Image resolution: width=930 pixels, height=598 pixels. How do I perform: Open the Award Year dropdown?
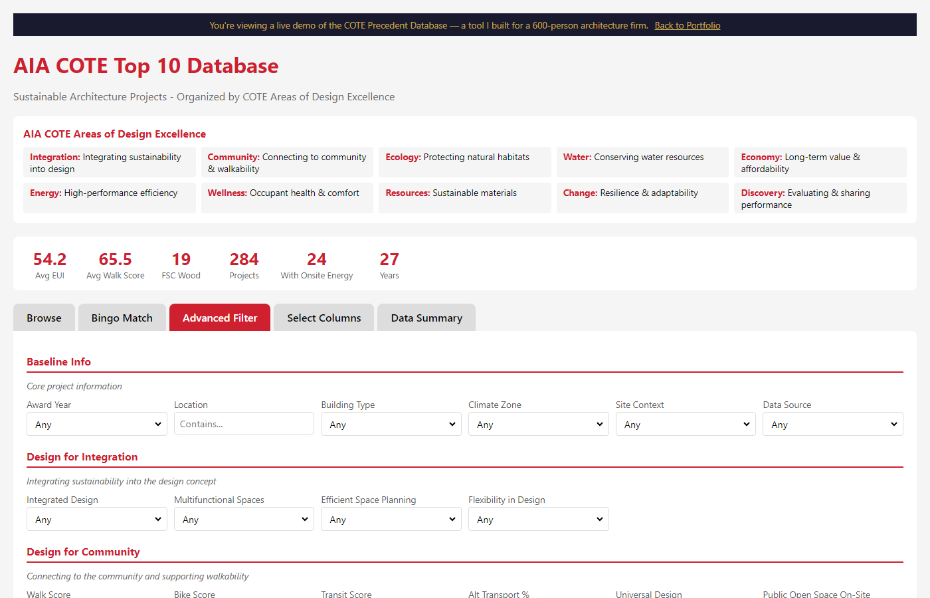tap(97, 424)
